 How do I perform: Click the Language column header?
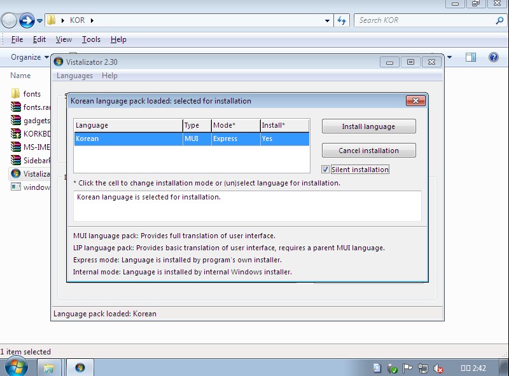[x=129, y=126]
